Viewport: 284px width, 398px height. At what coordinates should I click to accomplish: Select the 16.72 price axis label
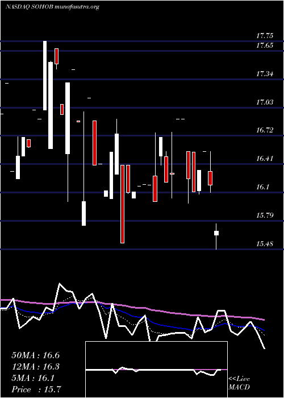click(265, 130)
